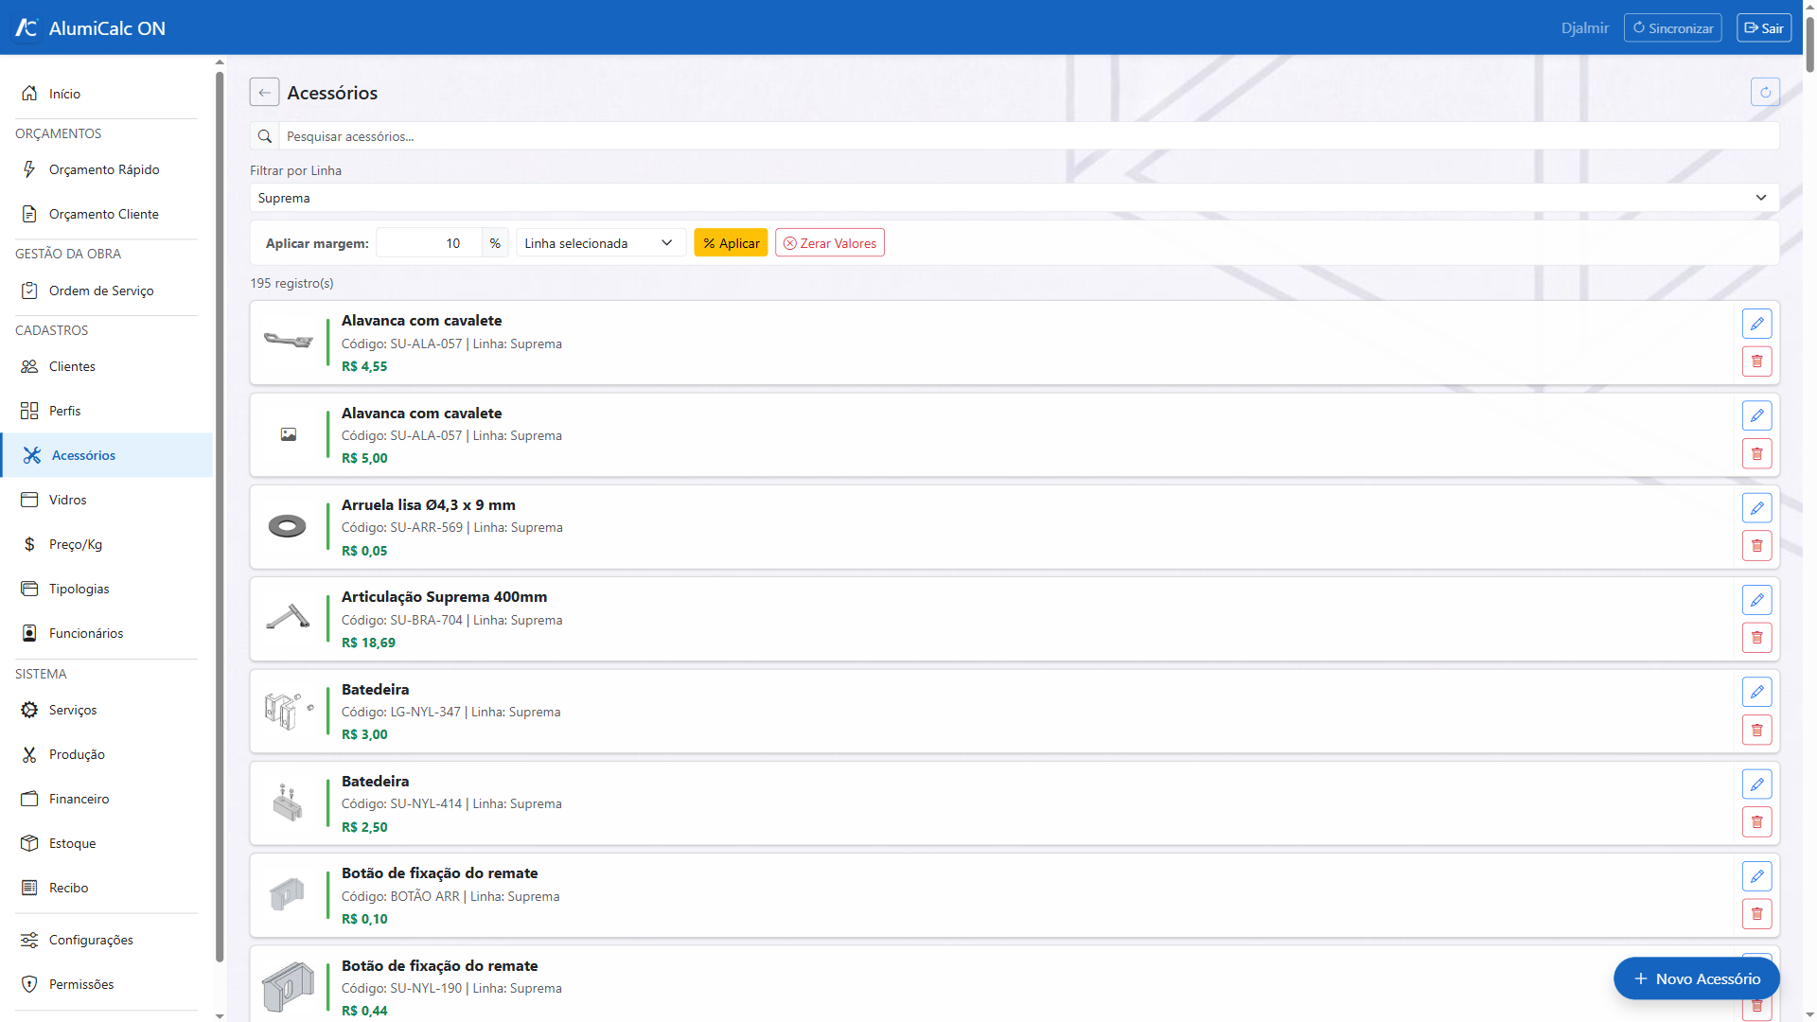Click price text R$ 18,69
This screenshot has width=1817, height=1022.
pyautogui.click(x=368, y=643)
